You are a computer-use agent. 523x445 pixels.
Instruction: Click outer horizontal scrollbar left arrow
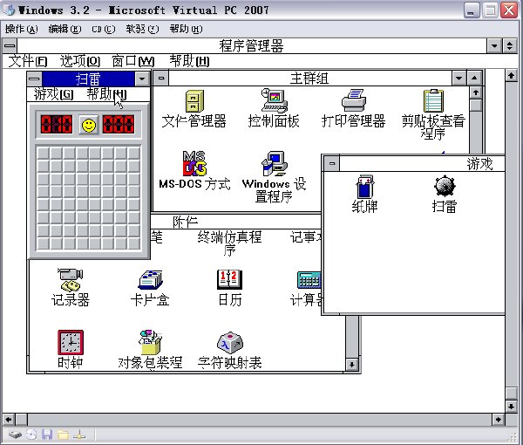tap(9, 420)
